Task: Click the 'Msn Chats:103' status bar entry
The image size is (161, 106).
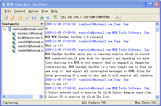Action: pos(146,103)
